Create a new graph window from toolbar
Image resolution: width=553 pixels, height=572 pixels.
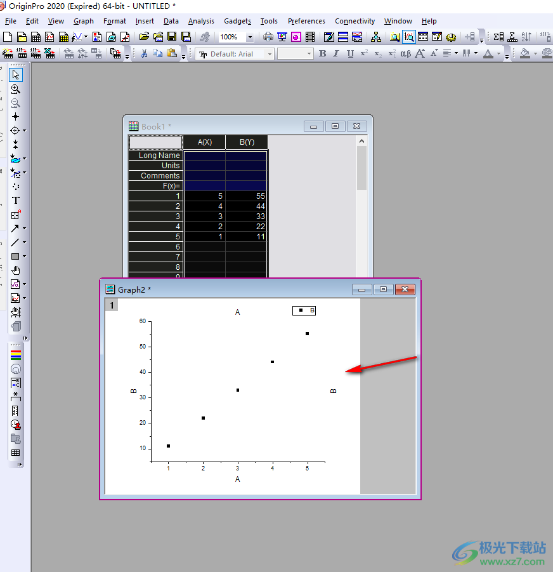point(49,37)
